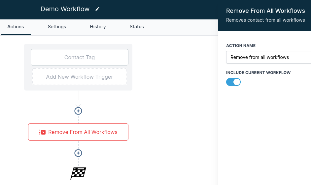Image resolution: width=311 pixels, height=185 pixels.
Task: Click the Remove From All Workflows panel heading
Action: 265,11
